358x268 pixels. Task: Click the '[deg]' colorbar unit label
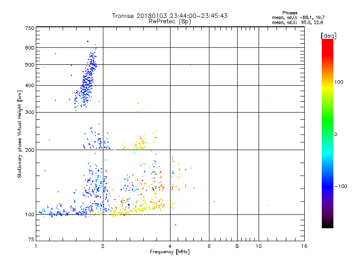328,36
